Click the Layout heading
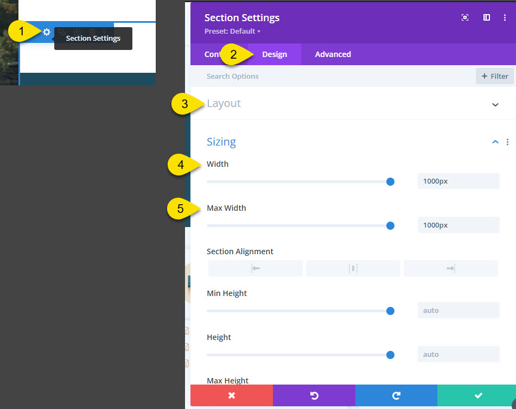This screenshot has width=516, height=409. pos(224,103)
